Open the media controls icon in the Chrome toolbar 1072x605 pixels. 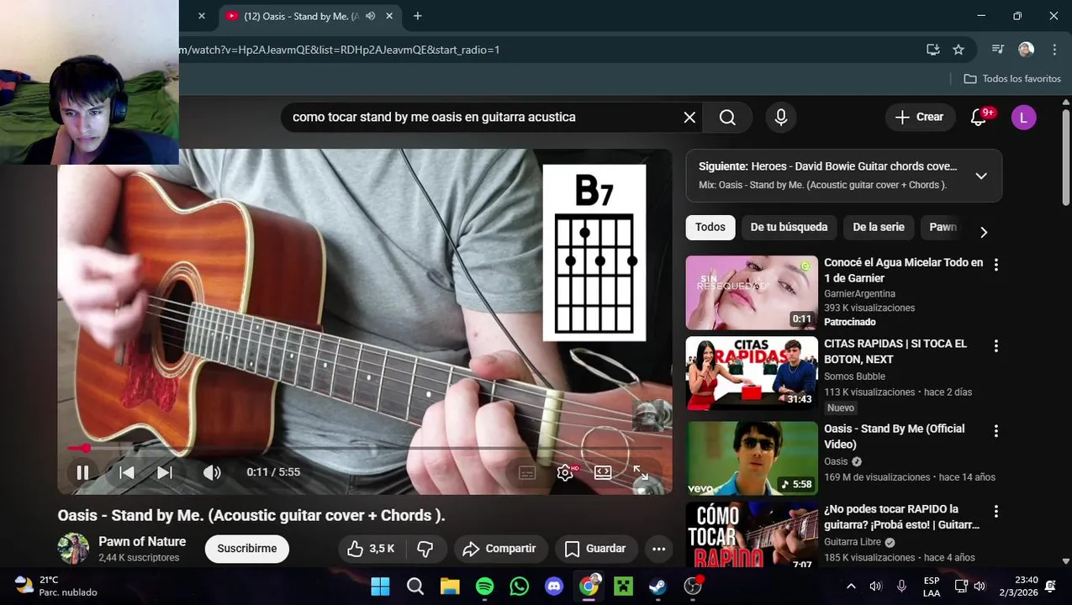[x=998, y=50]
